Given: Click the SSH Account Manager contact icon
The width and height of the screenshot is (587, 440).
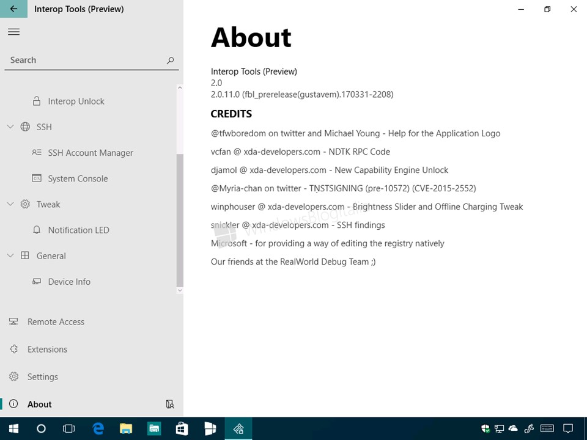Looking at the screenshot, I should coord(36,152).
